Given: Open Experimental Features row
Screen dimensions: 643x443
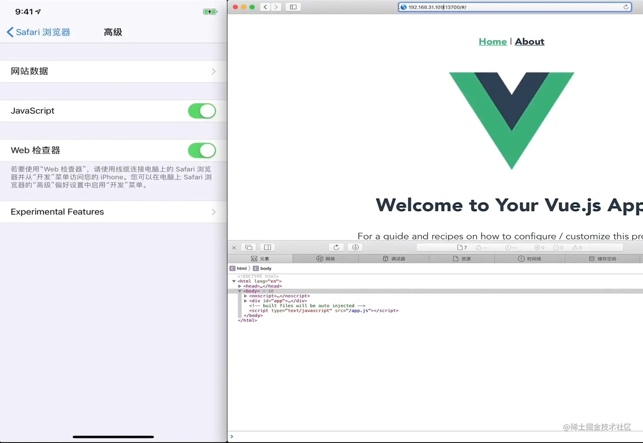Looking at the screenshot, I should tap(113, 212).
